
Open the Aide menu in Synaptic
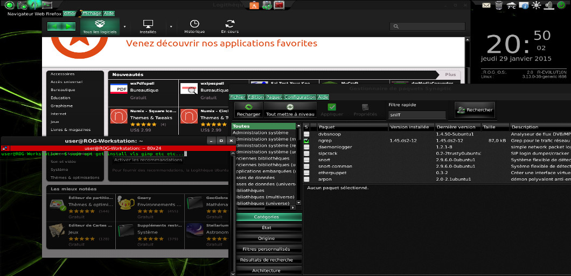[323, 97]
